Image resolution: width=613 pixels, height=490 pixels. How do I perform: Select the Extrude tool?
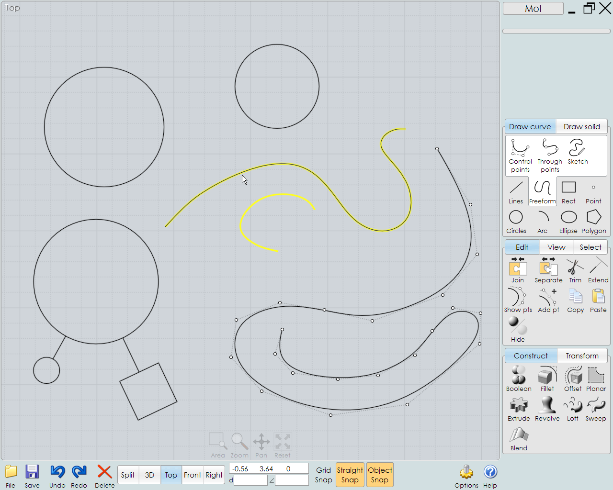pos(518,408)
